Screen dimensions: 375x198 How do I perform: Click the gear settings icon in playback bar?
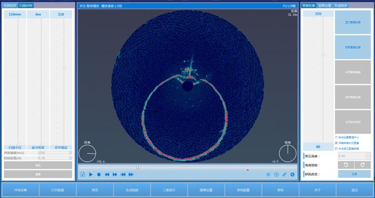292,174
